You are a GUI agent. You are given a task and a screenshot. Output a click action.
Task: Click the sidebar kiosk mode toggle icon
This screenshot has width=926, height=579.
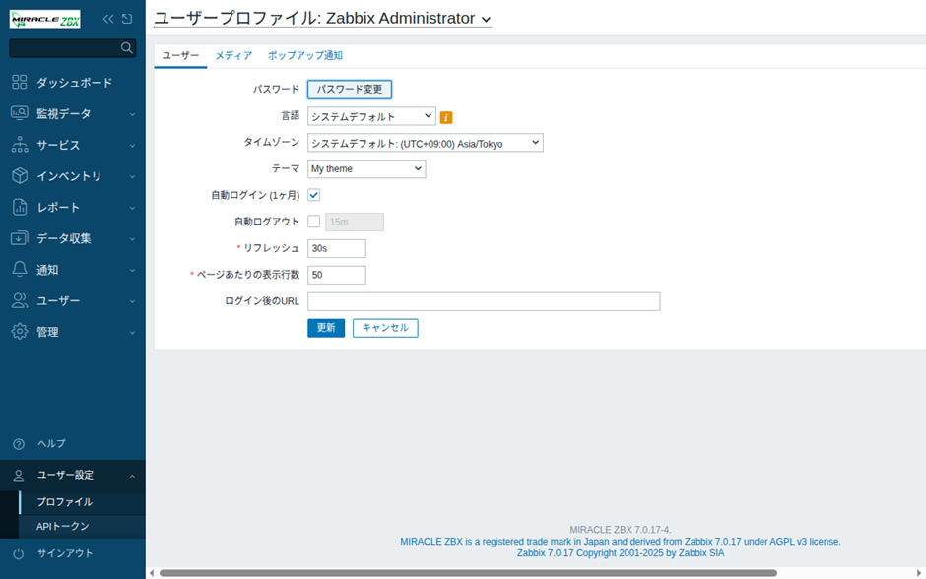click(127, 19)
